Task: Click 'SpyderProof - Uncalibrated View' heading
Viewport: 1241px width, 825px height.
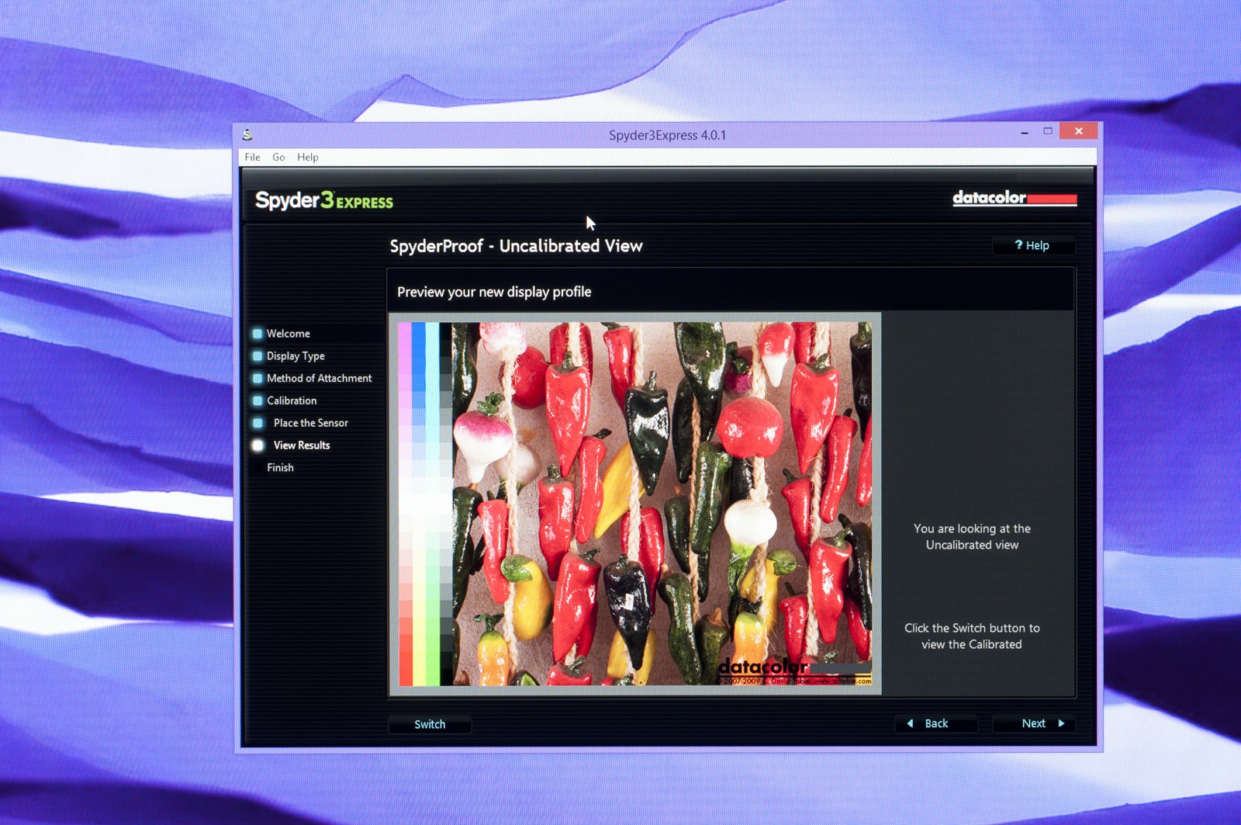Action: 516,246
